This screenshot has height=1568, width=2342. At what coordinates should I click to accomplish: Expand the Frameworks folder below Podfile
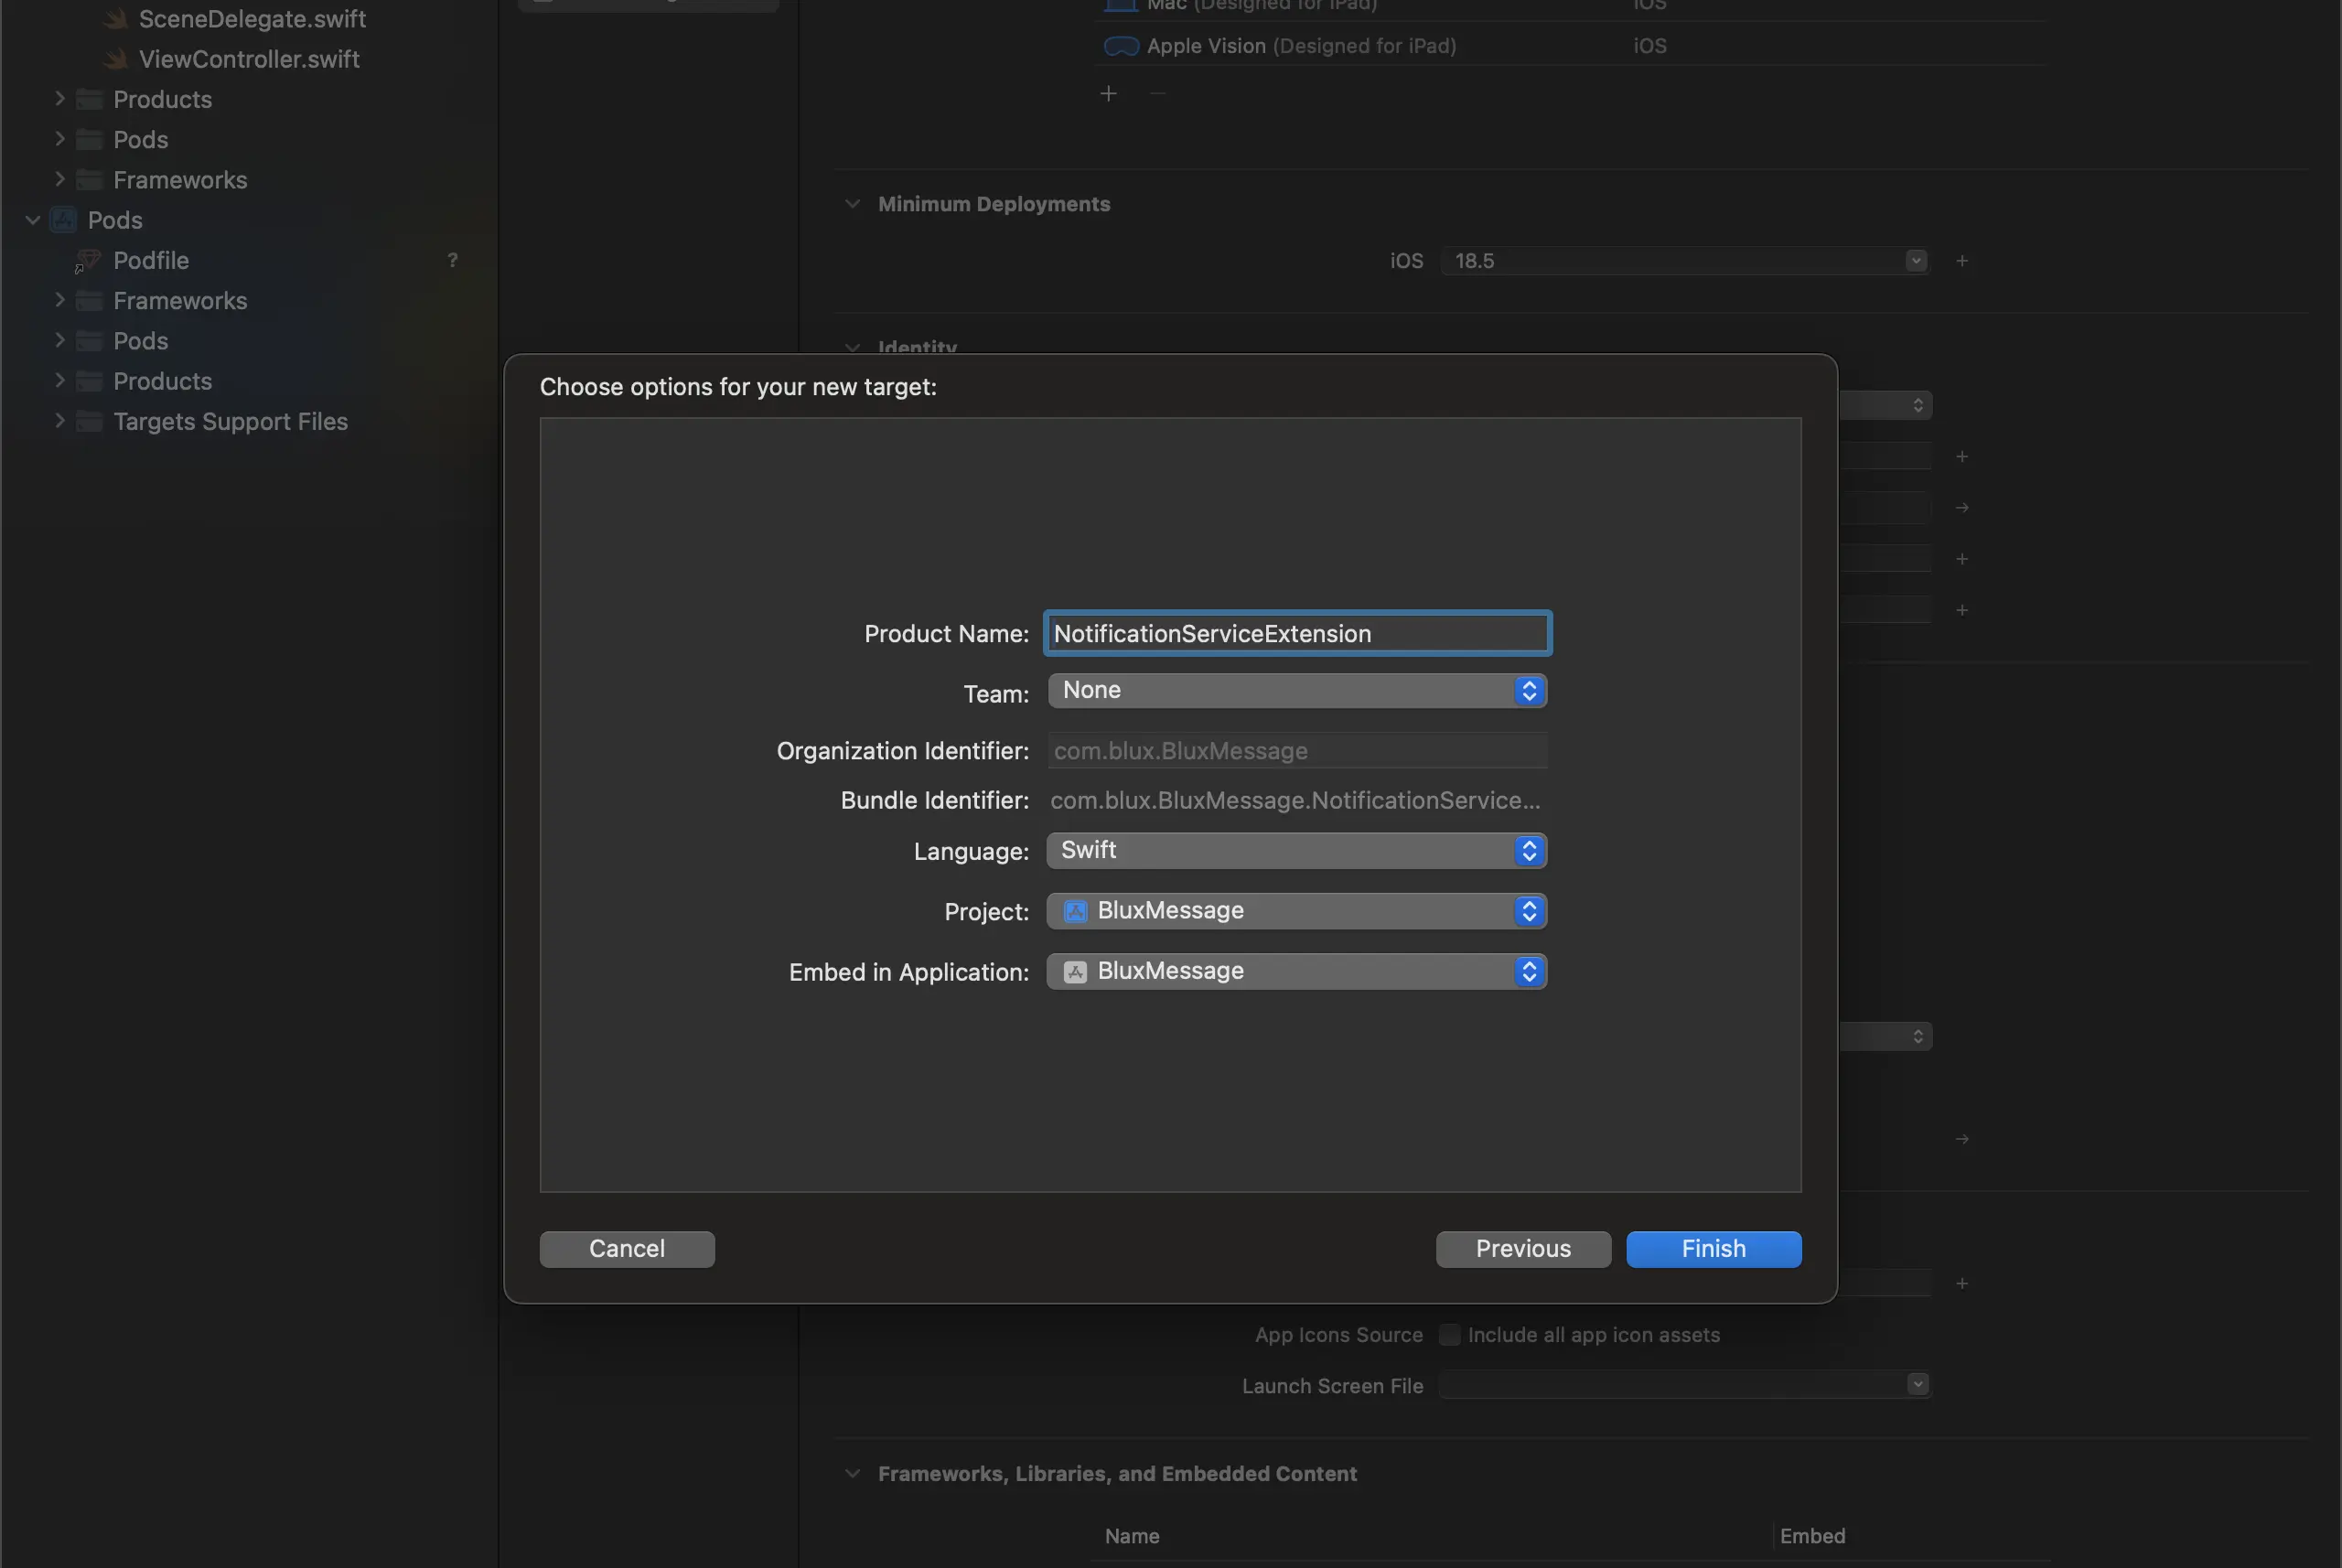point(59,299)
